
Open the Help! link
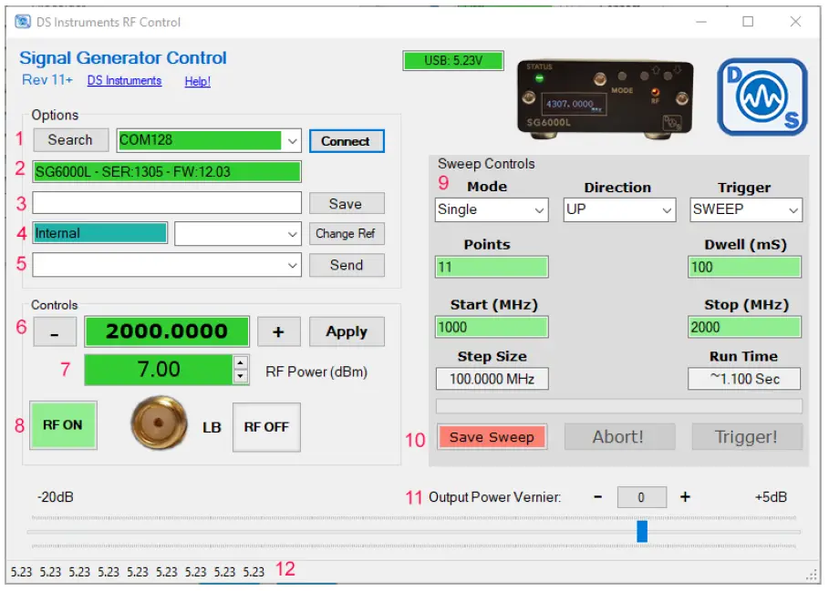click(198, 81)
